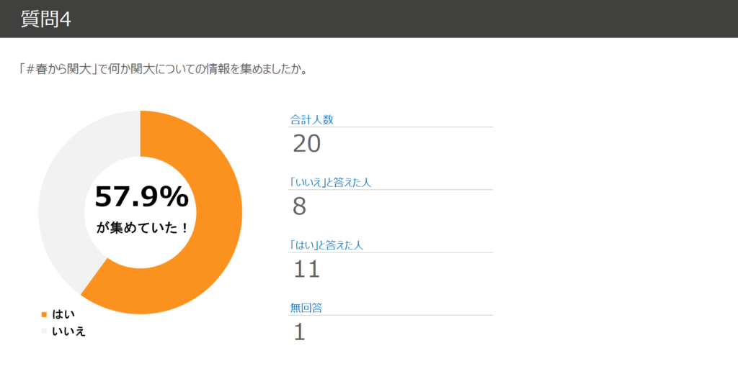Open the '「はい」と答えた人' label

pos(326,245)
